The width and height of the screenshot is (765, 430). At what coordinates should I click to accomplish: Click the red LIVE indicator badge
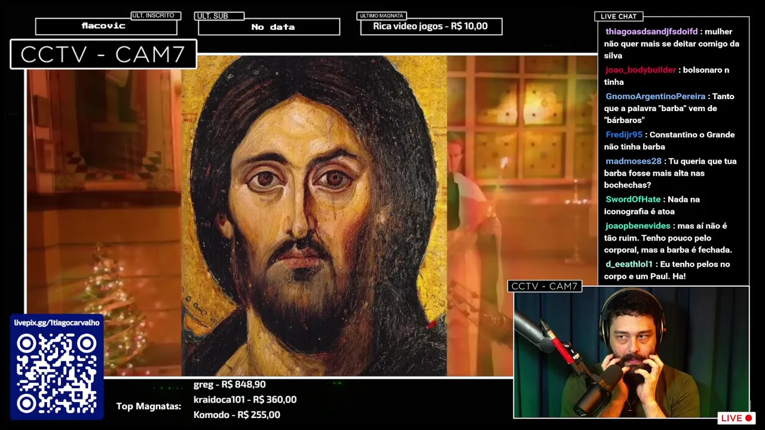[738, 418]
